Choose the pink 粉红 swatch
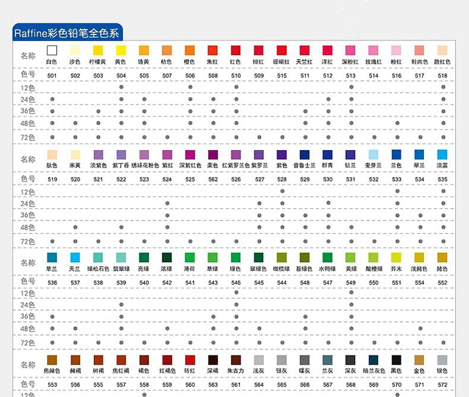This screenshot has width=469, height=397. pos(396,50)
